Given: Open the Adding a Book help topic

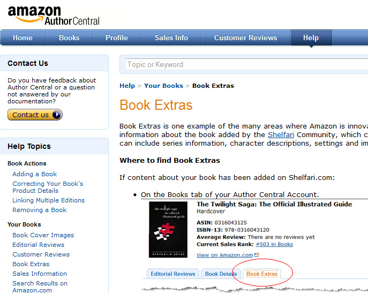Looking at the screenshot, I should [x=34, y=174].
